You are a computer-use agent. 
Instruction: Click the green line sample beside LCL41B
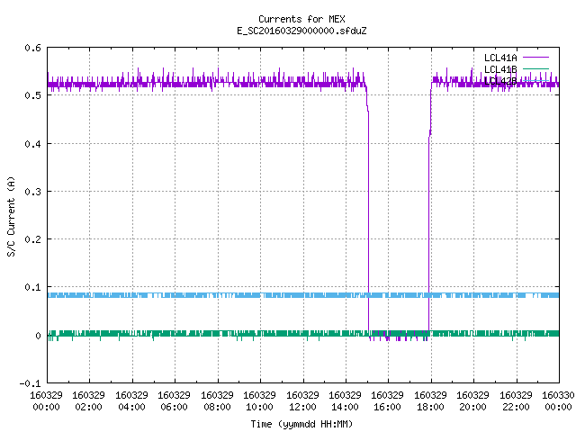point(535,68)
